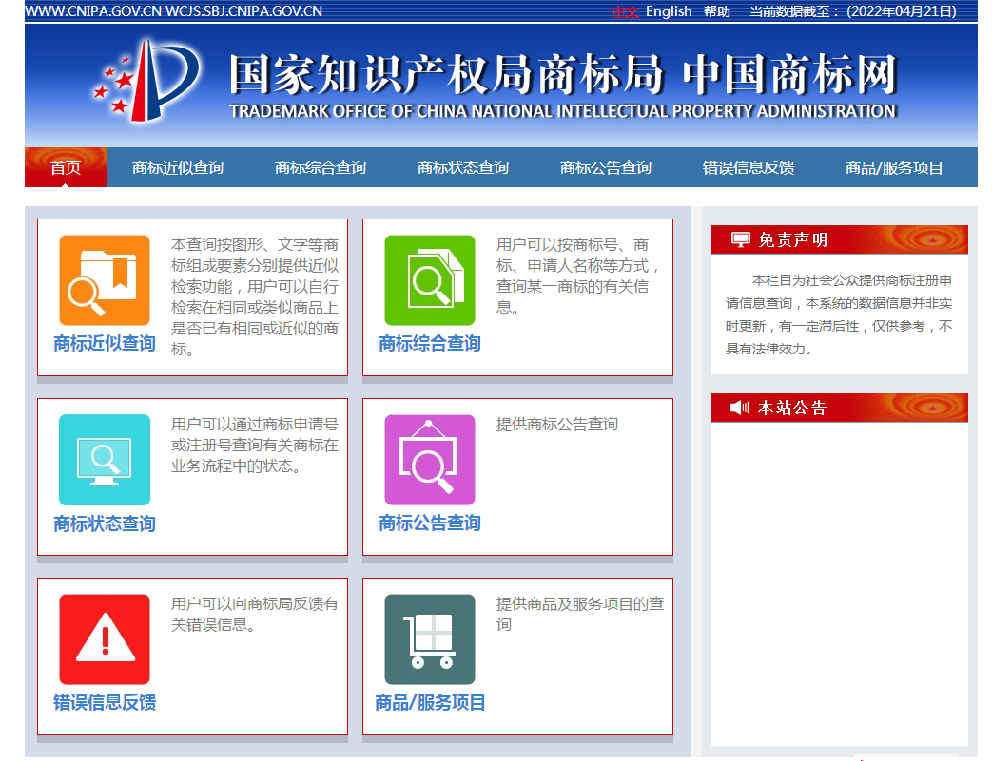Click the 商标状态查询 card title link
The image size is (992, 761).
(105, 523)
